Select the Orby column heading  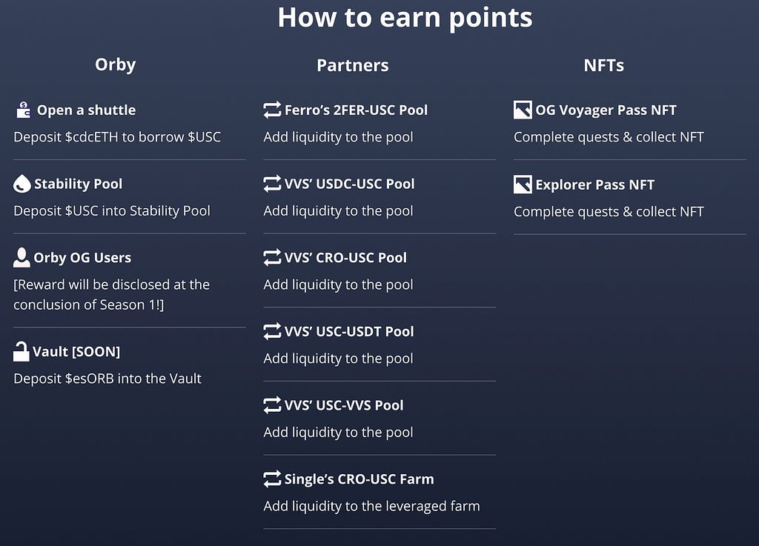click(115, 64)
